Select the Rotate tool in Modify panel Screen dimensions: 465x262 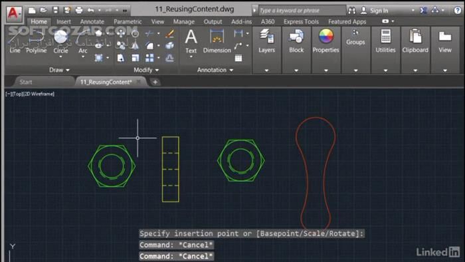click(x=135, y=33)
